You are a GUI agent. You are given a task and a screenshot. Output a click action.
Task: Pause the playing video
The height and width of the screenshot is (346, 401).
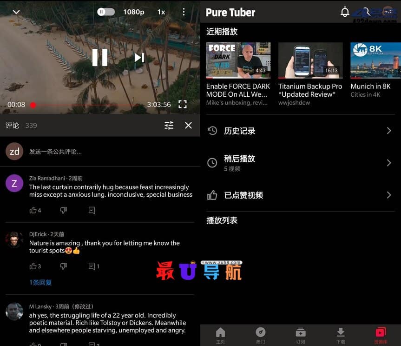[100, 58]
